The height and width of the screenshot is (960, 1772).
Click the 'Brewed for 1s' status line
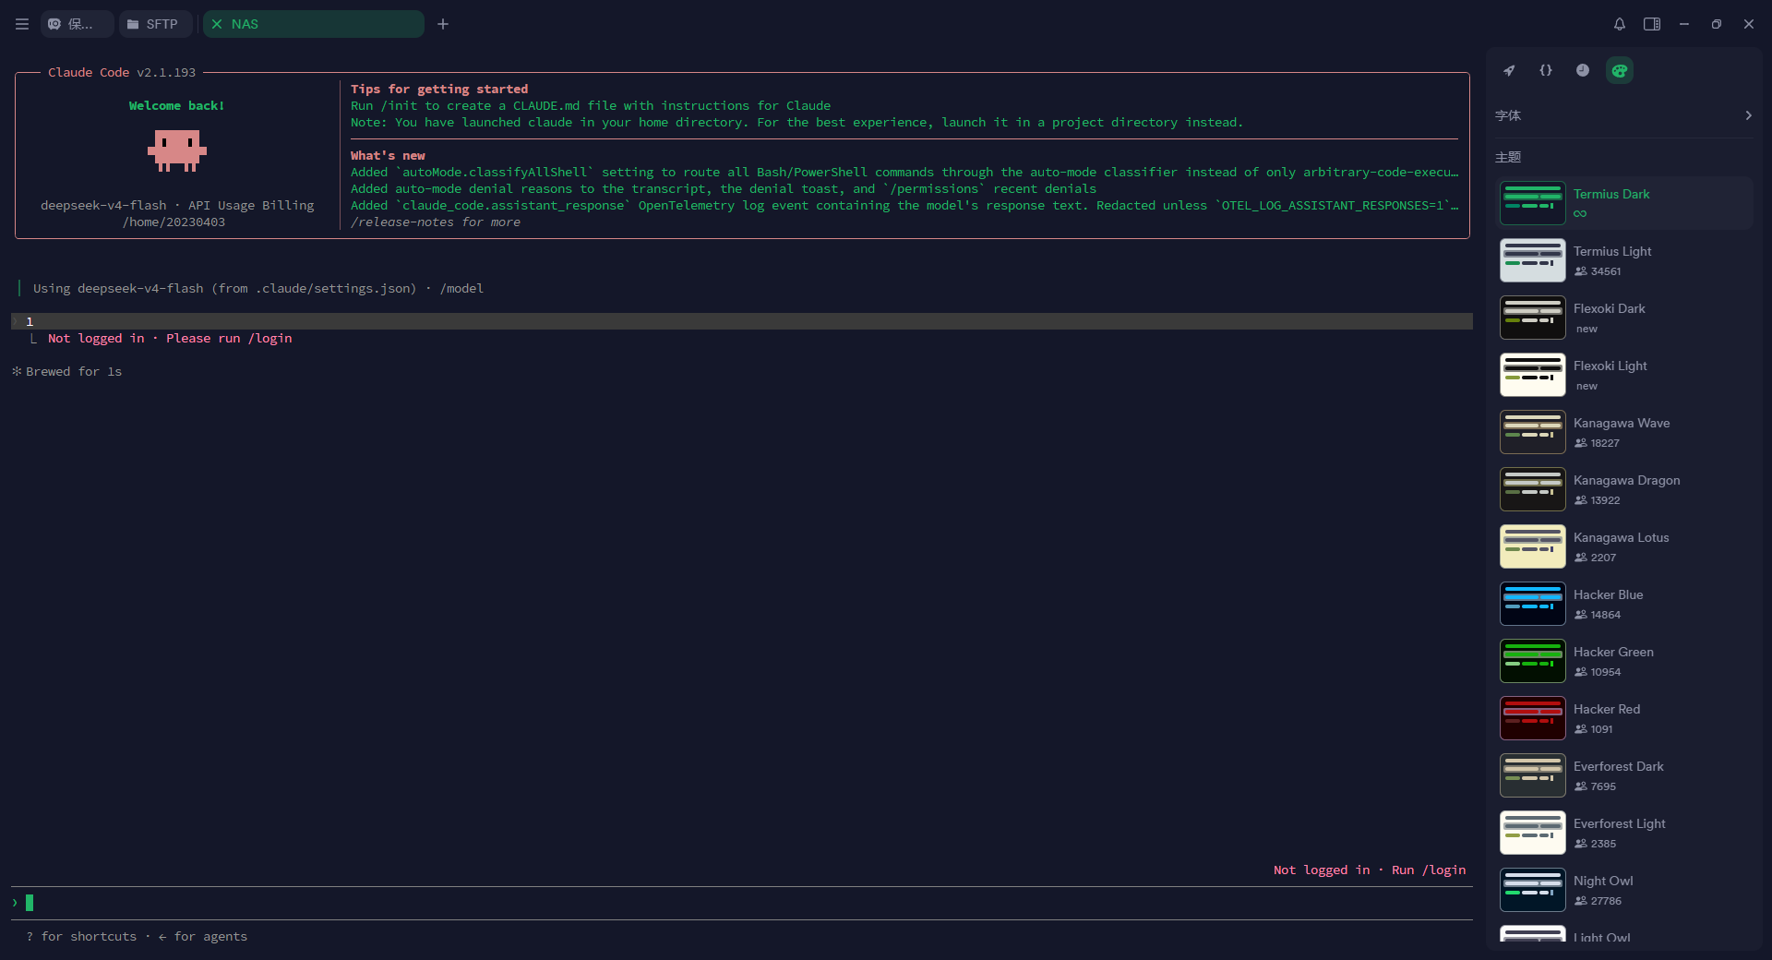point(66,371)
